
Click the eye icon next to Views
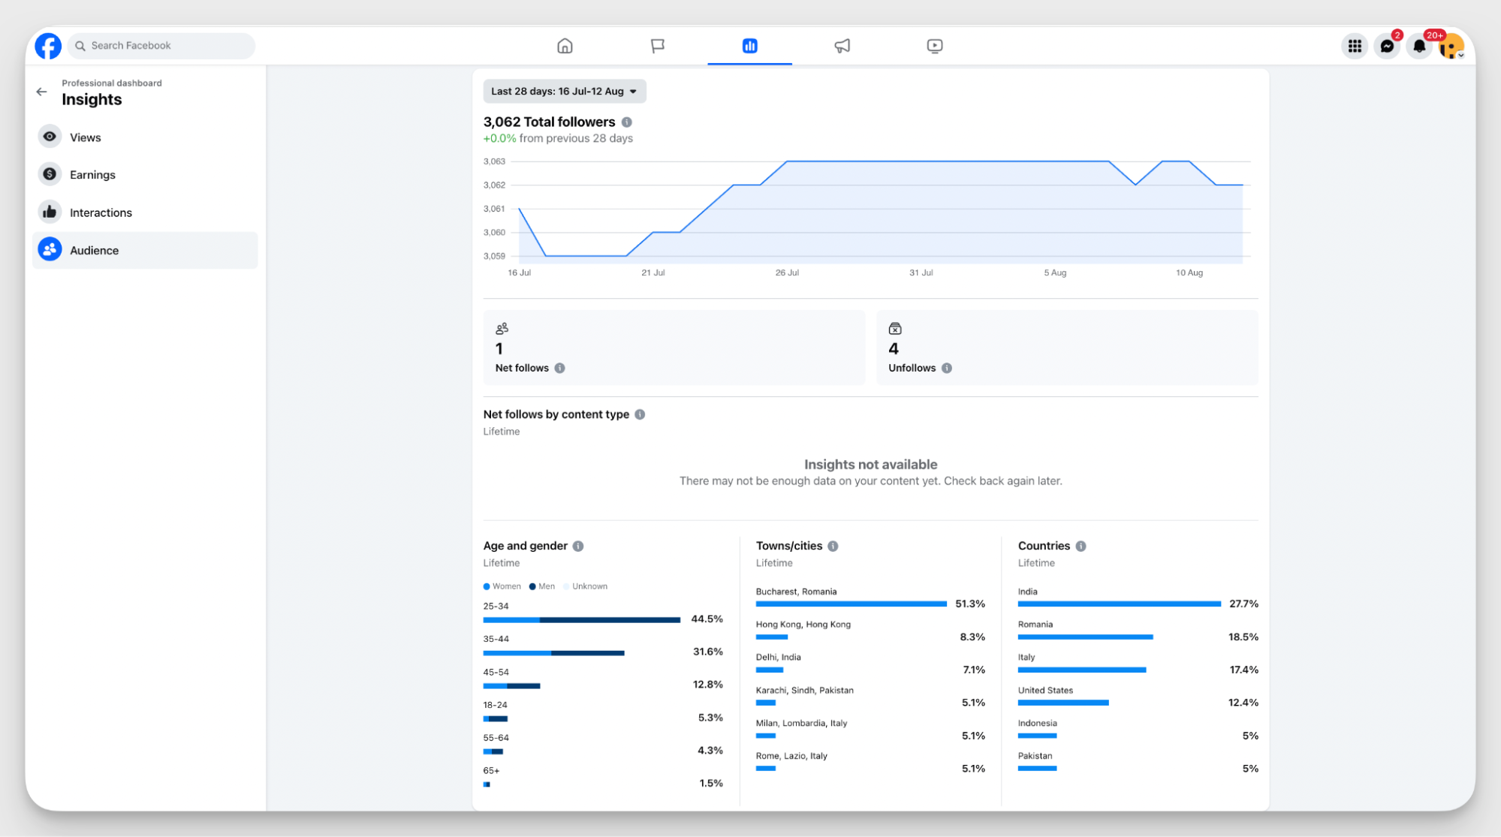[x=50, y=137]
